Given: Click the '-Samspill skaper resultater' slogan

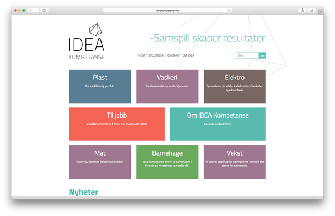Looking at the screenshot, I should coord(208,38).
